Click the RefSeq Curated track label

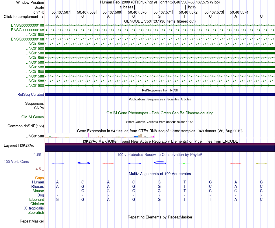point(31,94)
